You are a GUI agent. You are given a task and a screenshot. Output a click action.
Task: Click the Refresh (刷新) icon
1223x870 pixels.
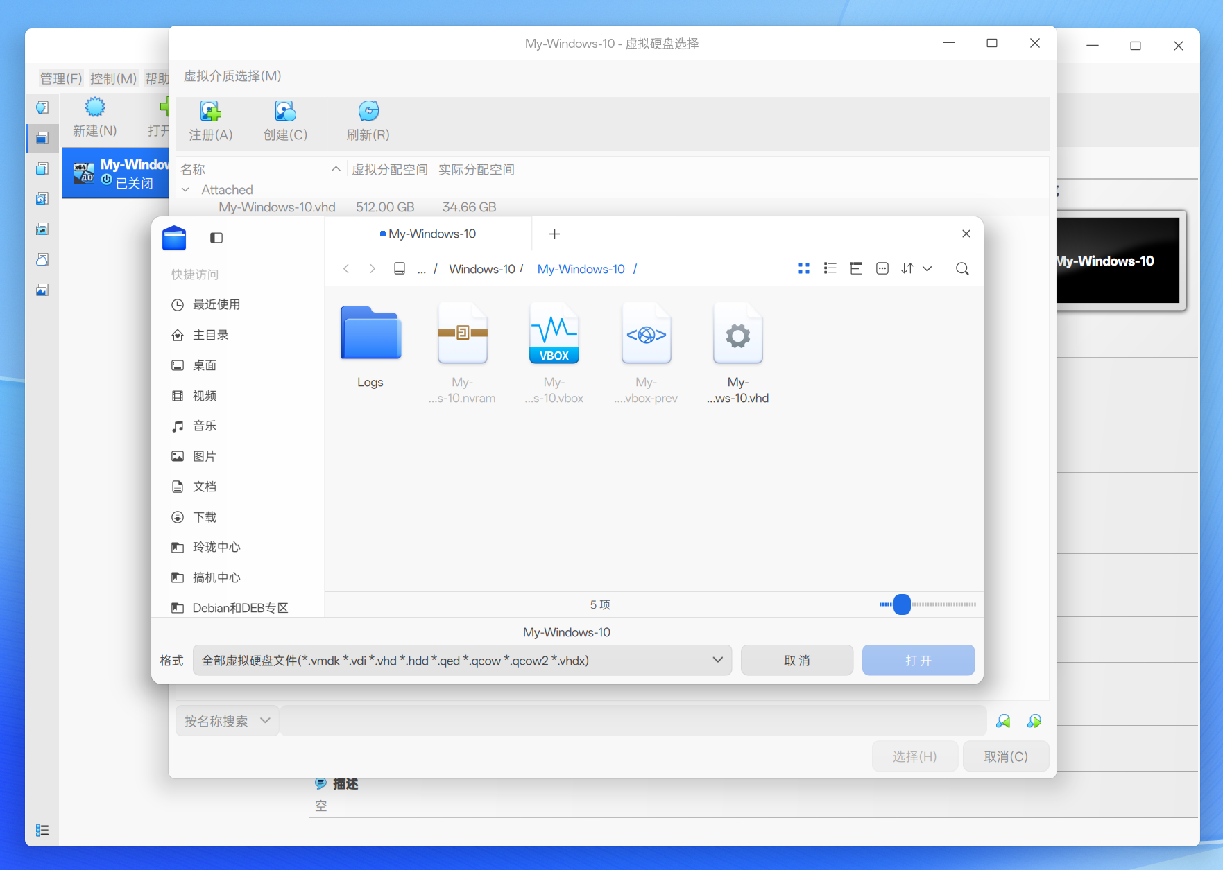(x=368, y=111)
